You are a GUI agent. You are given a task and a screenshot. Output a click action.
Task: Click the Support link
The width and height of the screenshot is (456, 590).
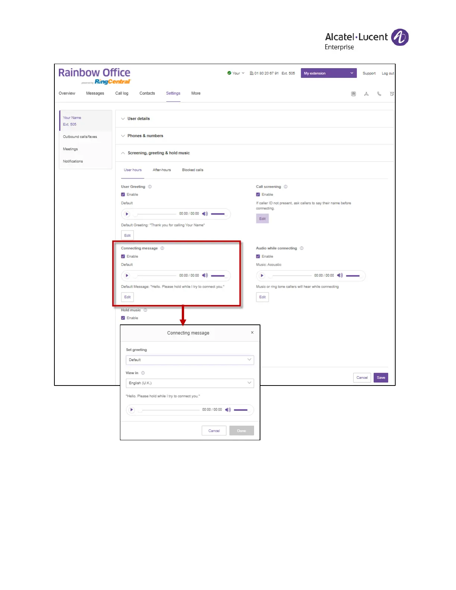pos(369,73)
